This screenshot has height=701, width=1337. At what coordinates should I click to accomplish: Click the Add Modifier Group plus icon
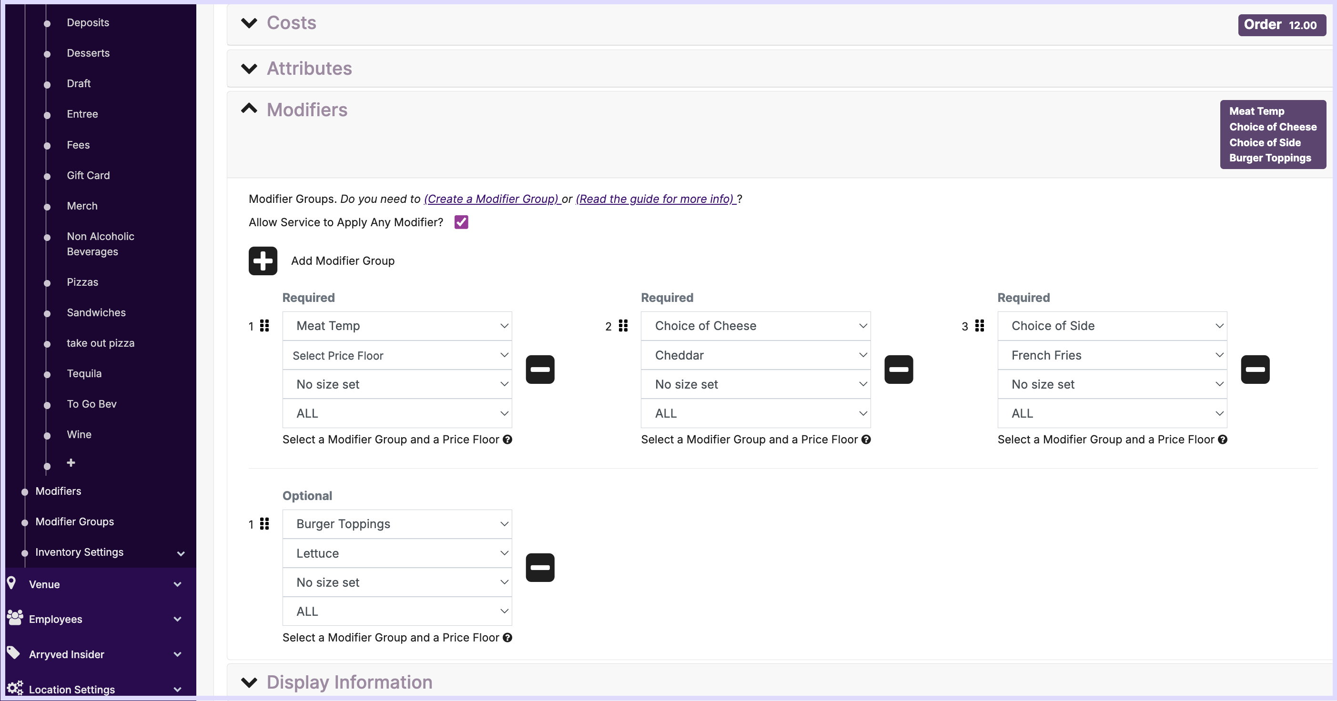click(263, 260)
